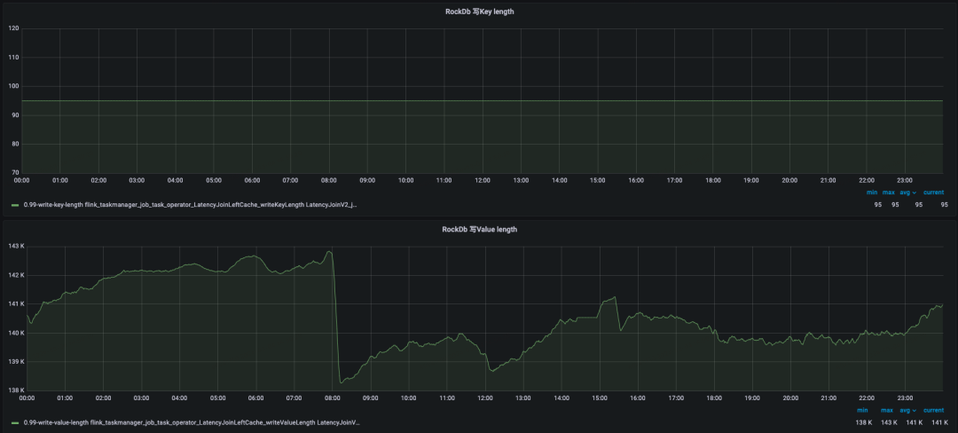This screenshot has height=433, width=958.
Task: Click the 23:00 x-axis tick in Key length chart
Action: [x=905, y=180]
